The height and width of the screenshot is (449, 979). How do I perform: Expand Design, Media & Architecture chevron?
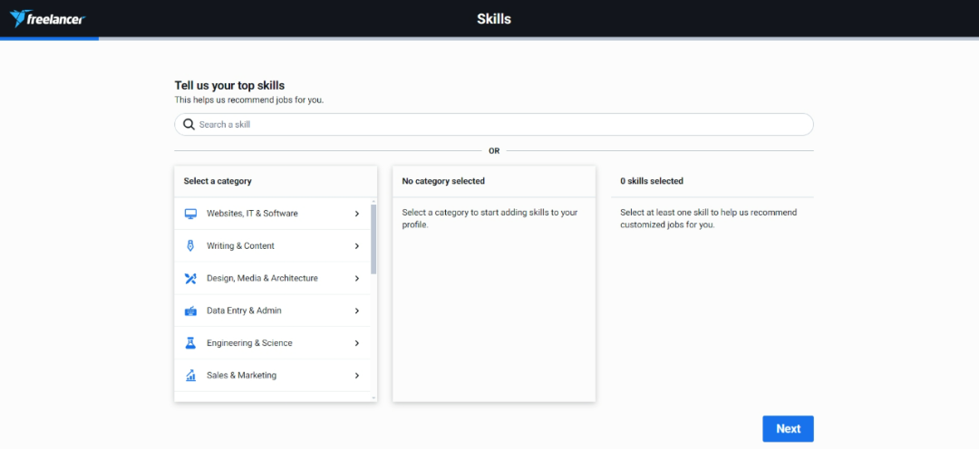coord(357,279)
